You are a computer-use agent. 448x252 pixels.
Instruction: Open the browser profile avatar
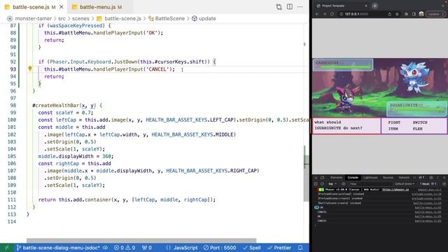coord(421,14)
